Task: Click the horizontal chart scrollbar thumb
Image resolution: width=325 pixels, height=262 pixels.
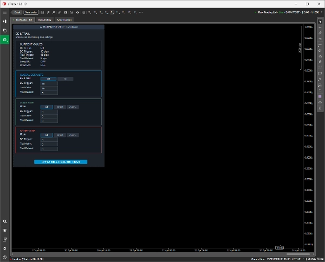Action: click(298, 254)
